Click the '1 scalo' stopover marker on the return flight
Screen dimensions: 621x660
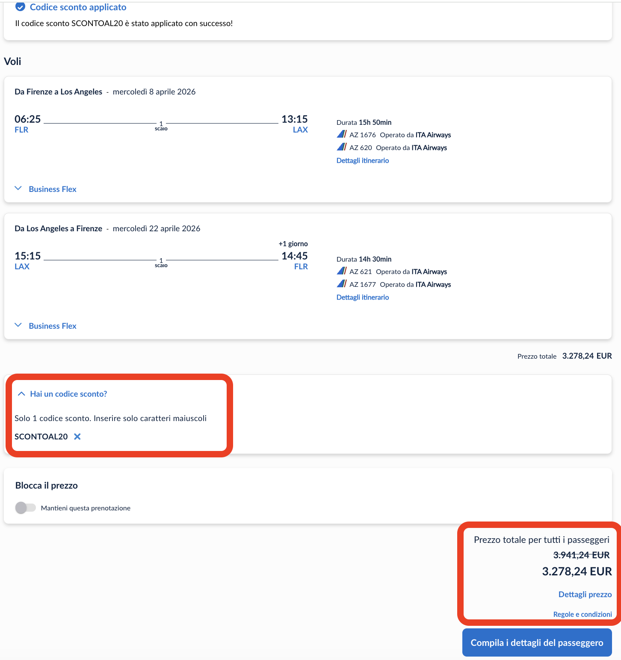pyautogui.click(x=161, y=262)
